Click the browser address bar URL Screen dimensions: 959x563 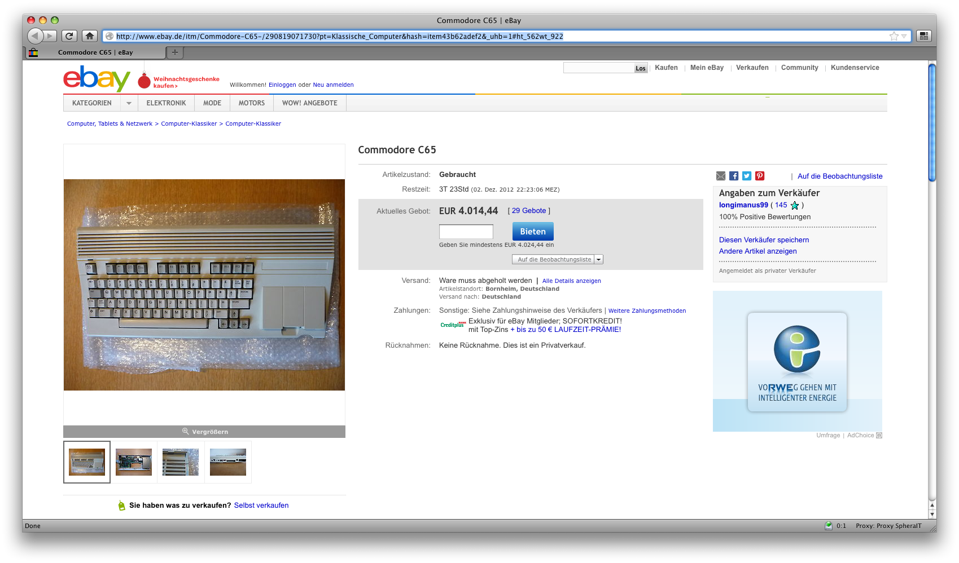pos(340,36)
